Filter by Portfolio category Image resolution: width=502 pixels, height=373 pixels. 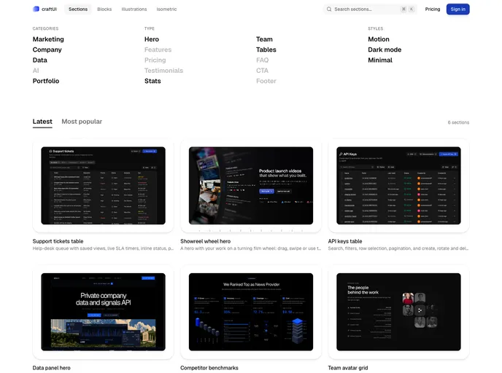[x=46, y=81]
